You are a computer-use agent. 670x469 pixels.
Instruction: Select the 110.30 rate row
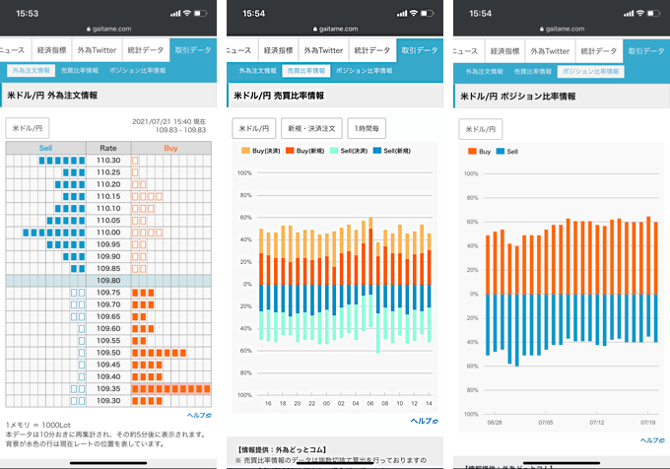click(108, 161)
